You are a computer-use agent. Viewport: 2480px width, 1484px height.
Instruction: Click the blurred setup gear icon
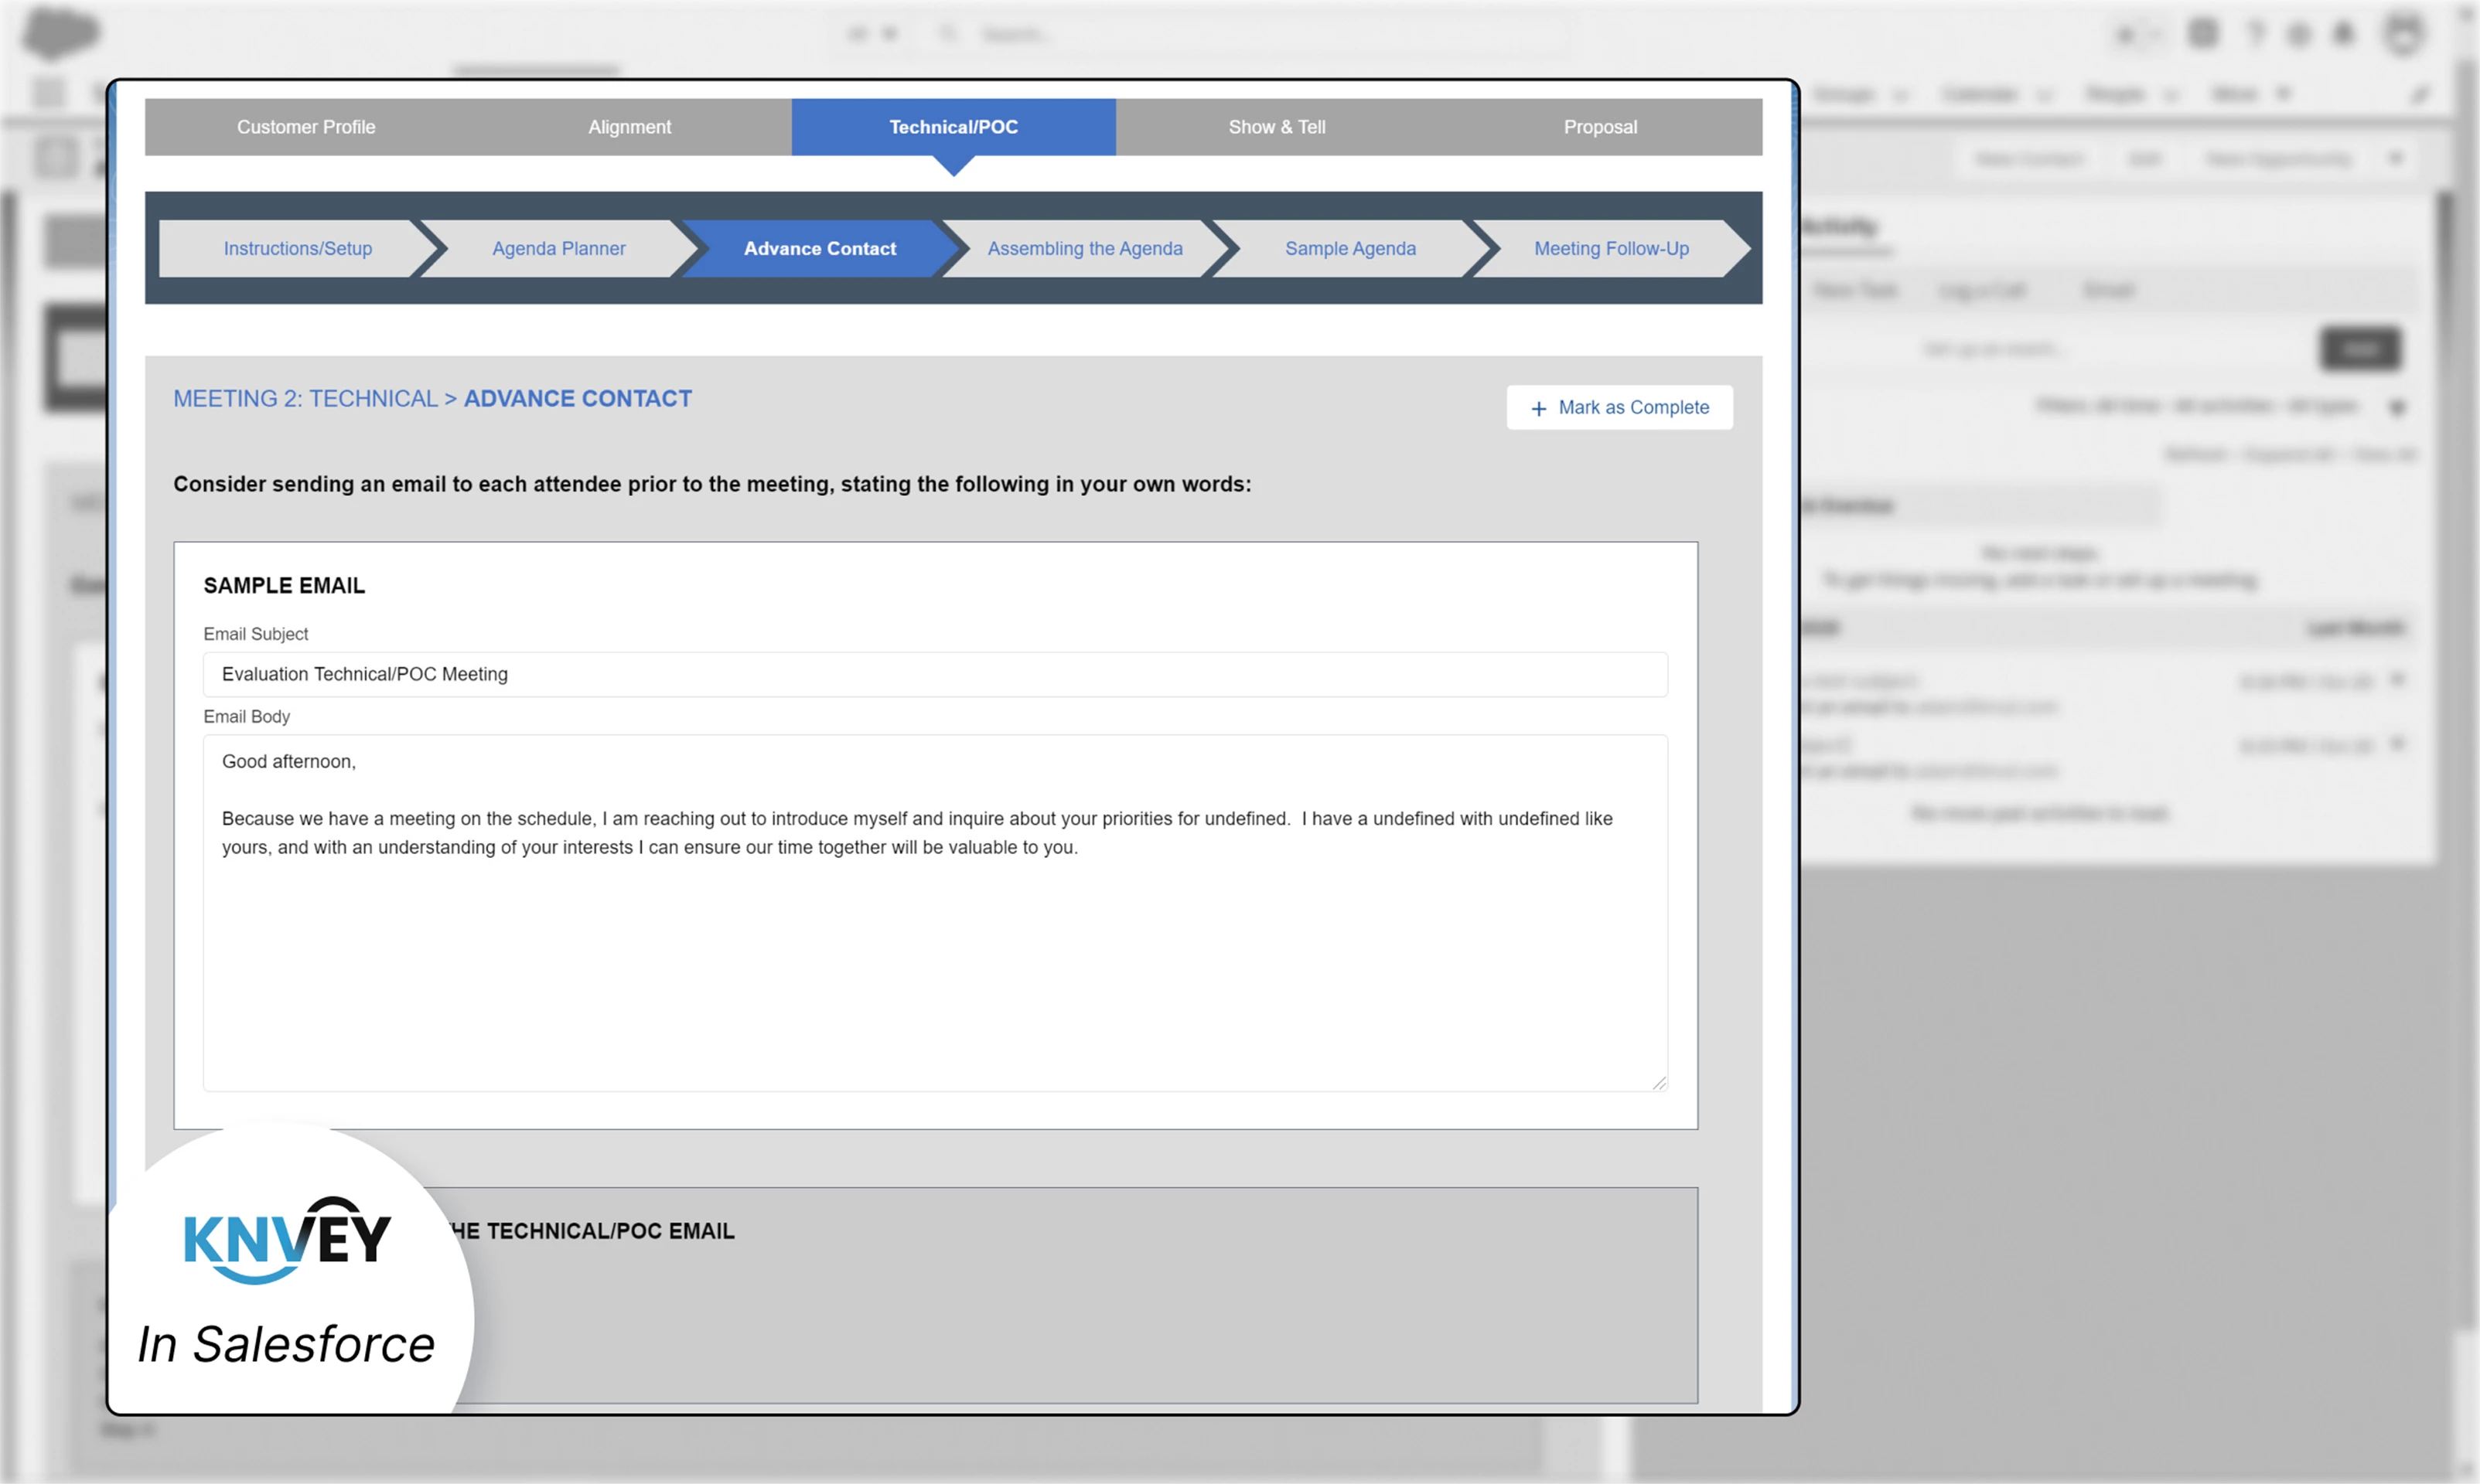click(x=2299, y=35)
